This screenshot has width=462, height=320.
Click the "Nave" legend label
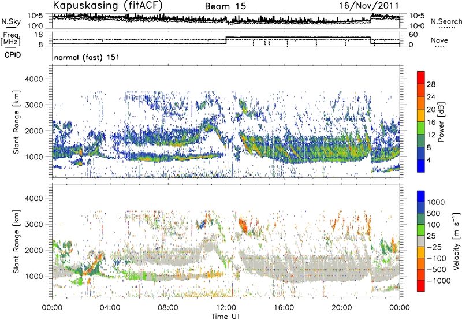coord(439,40)
